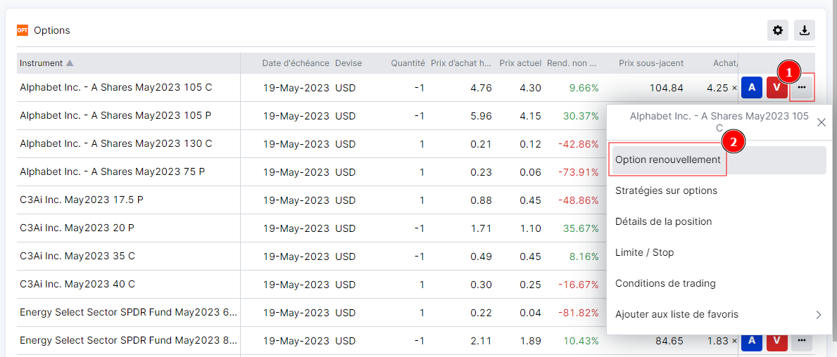Select C3Ai Inc. May2023 40 C row

(77, 285)
